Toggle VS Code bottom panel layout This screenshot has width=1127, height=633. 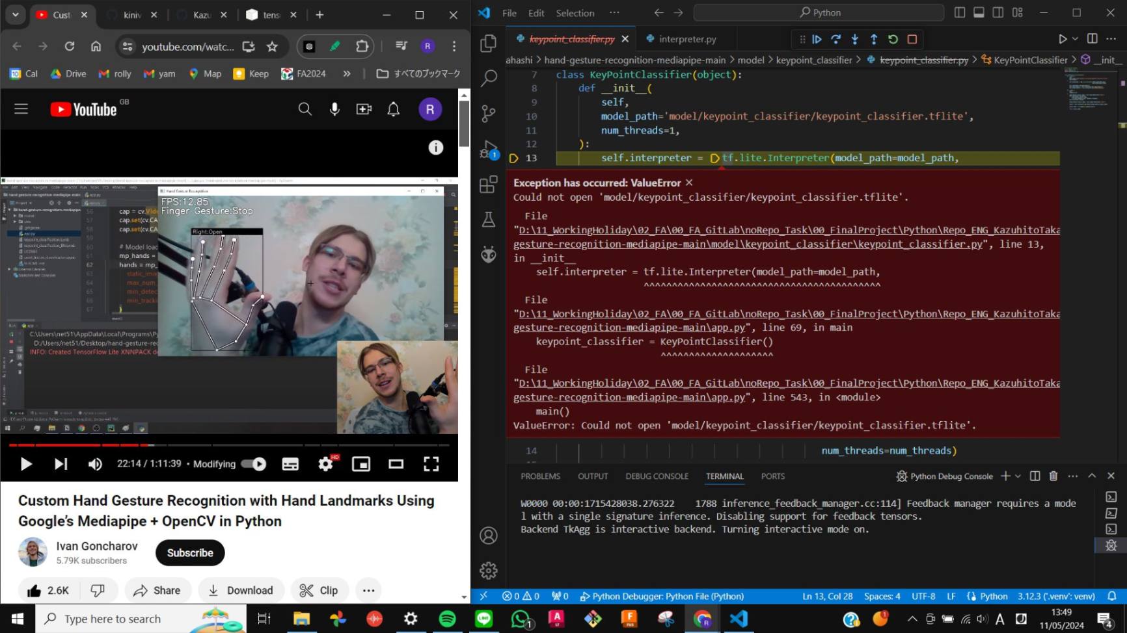click(x=979, y=12)
